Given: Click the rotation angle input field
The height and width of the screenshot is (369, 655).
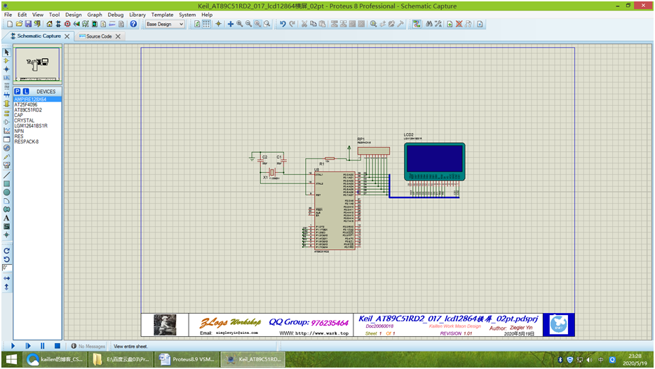Looking at the screenshot, I should point(7,267).
